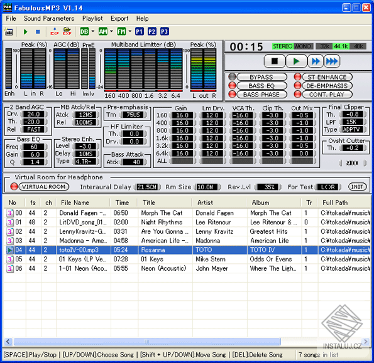The image size is (374, 363).
Task: Toggle the BYPASS button
Action: [261, 77]
